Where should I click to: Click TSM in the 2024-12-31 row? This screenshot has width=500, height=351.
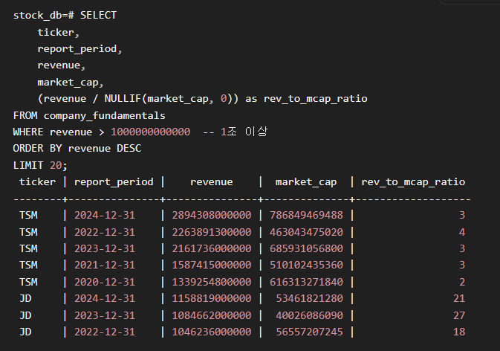(x=28, y=215)
